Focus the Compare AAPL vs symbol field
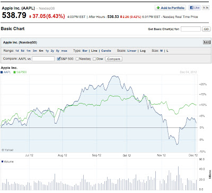Screen dimensions: 212x193 coord(43,59)
